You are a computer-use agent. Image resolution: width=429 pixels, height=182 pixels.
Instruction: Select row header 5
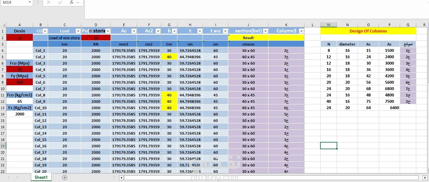click(x=3, y=57)
